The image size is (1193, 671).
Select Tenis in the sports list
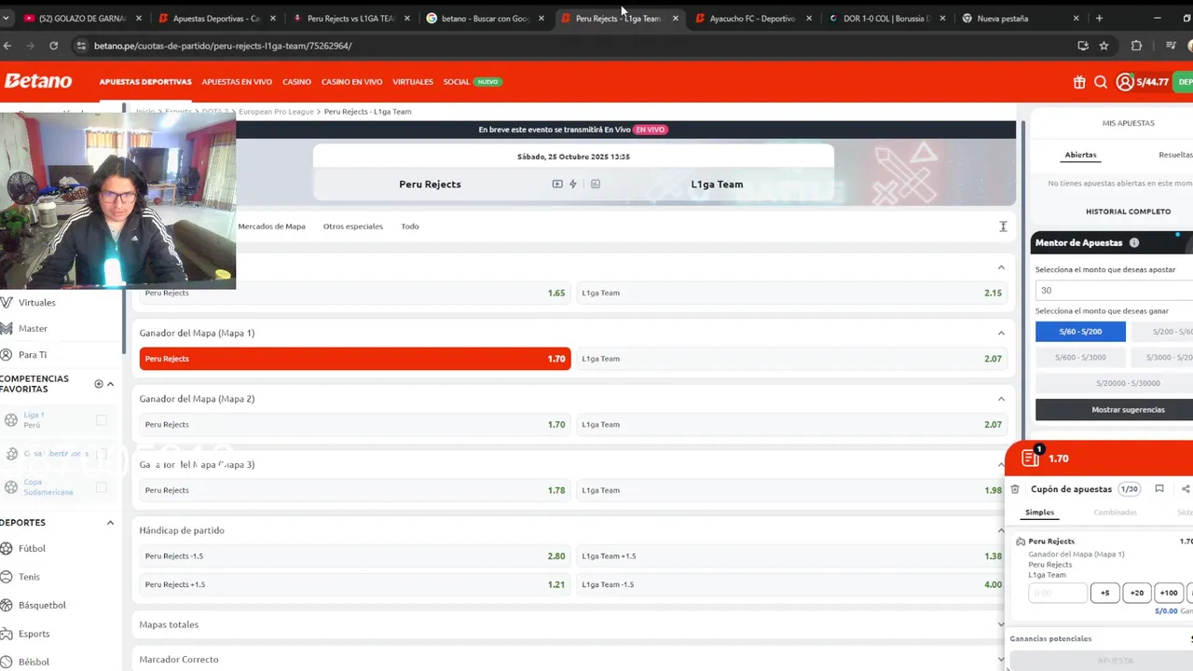pyautogui.click(x=29, y=577)
